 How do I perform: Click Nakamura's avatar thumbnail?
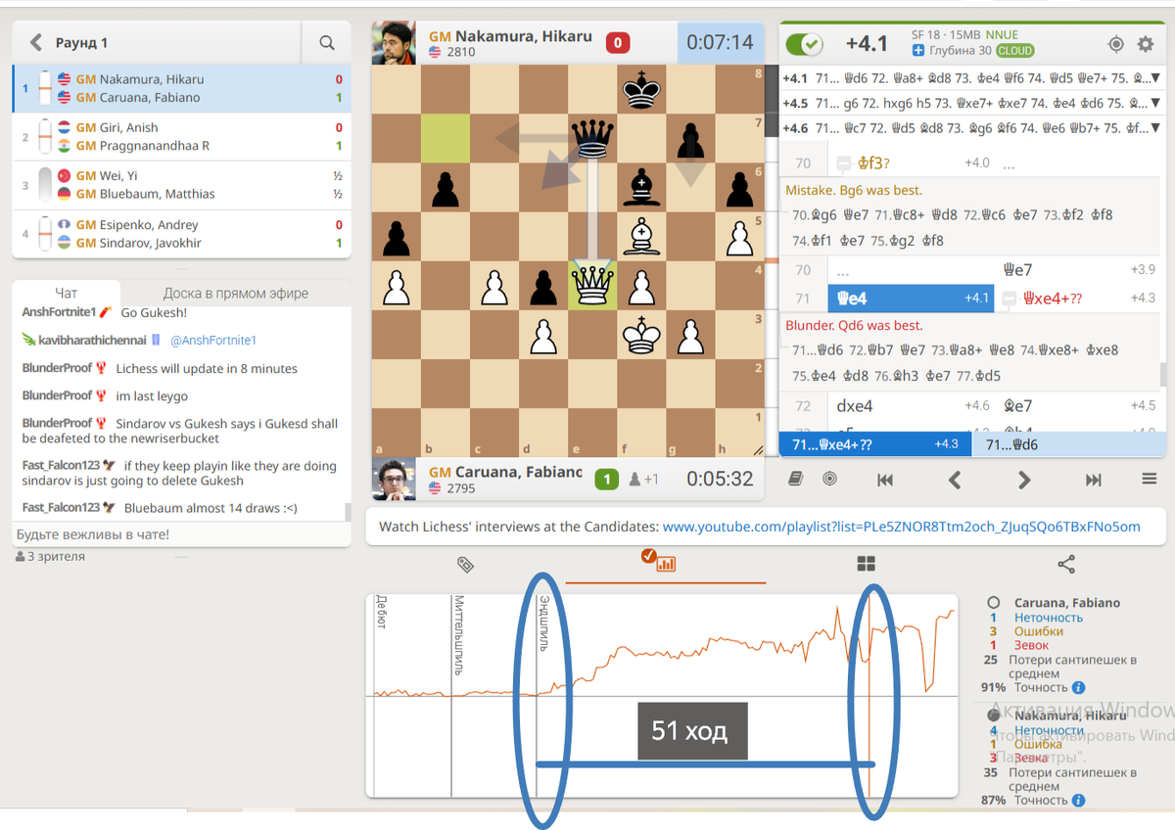pos(396,43)
